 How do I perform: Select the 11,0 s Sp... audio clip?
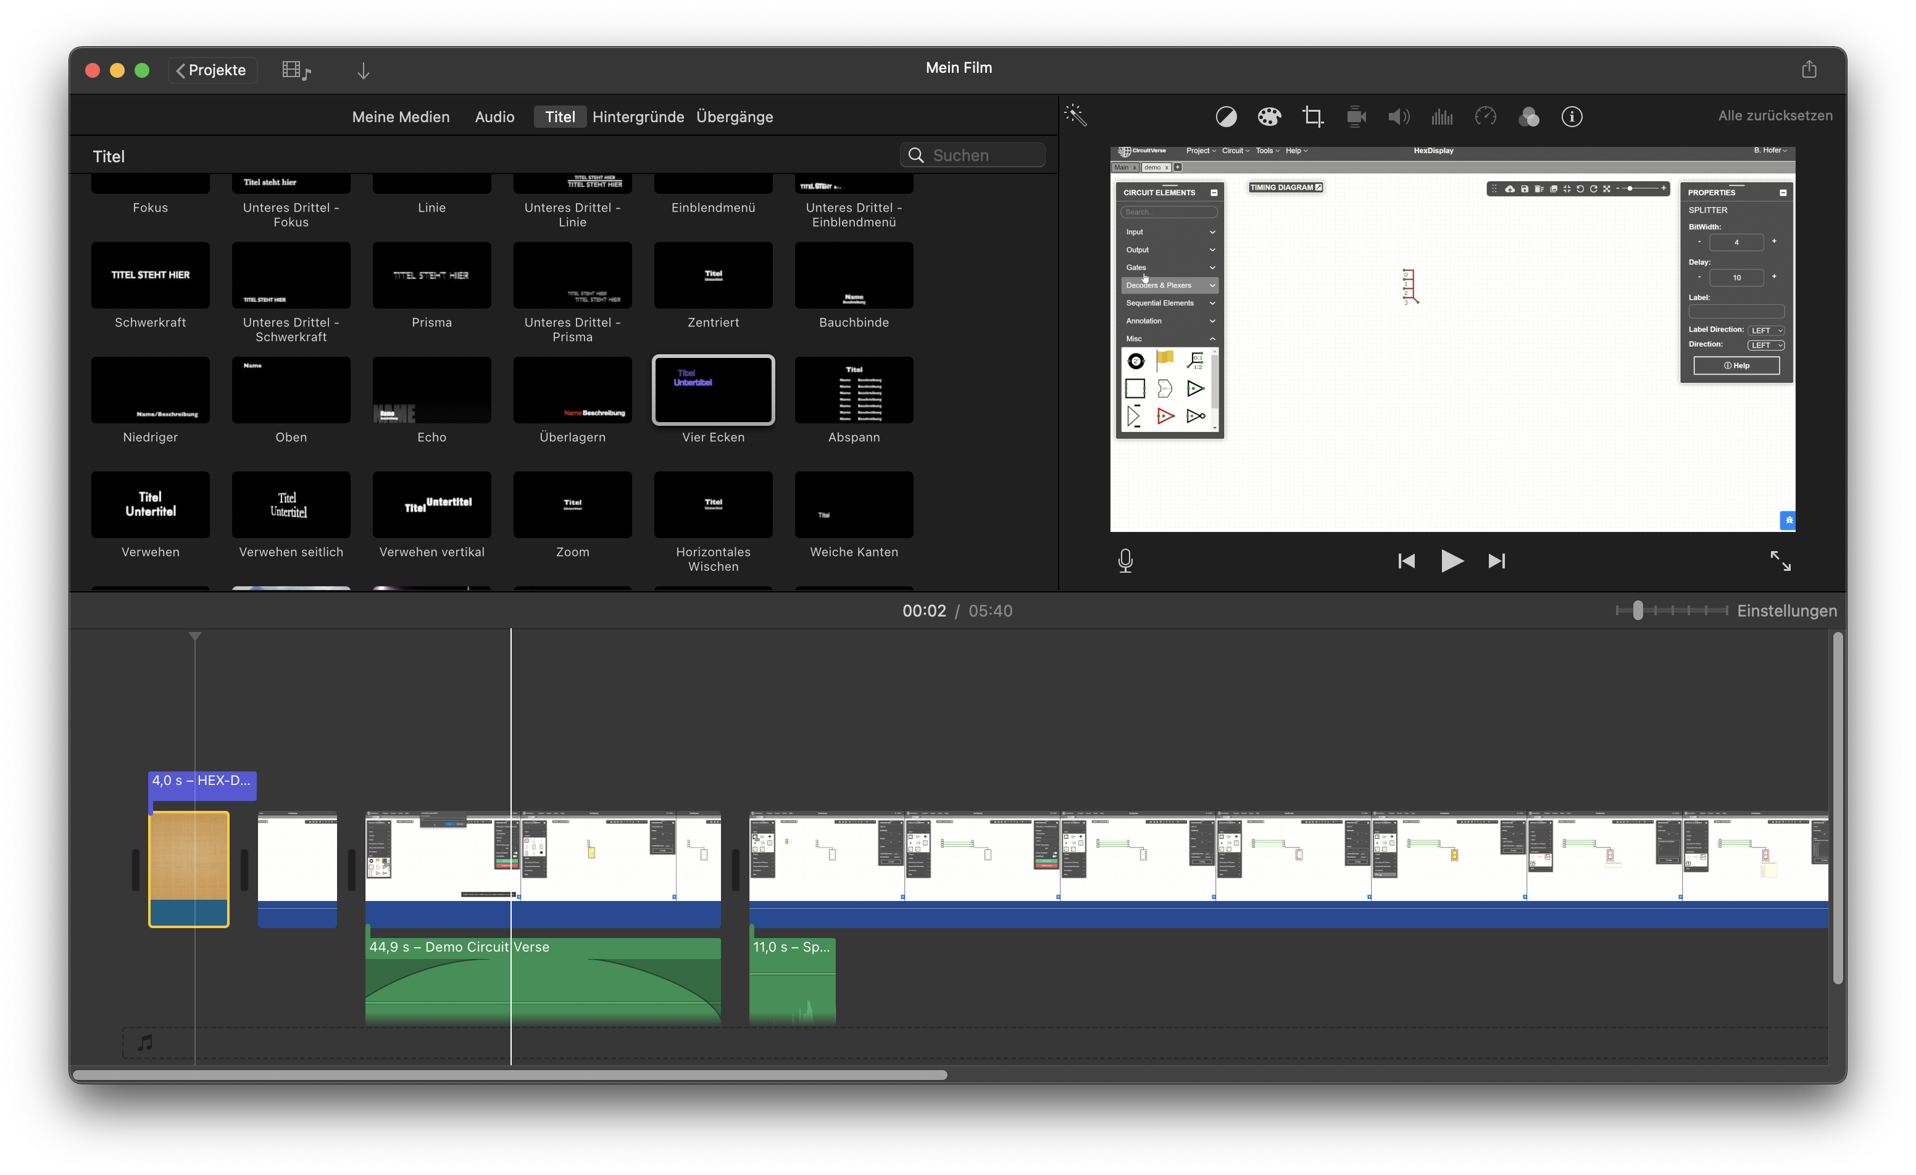click(793, 981)
